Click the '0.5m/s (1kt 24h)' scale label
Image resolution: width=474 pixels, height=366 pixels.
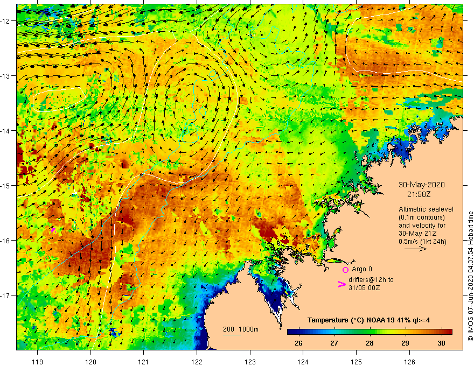click(422, 242)
